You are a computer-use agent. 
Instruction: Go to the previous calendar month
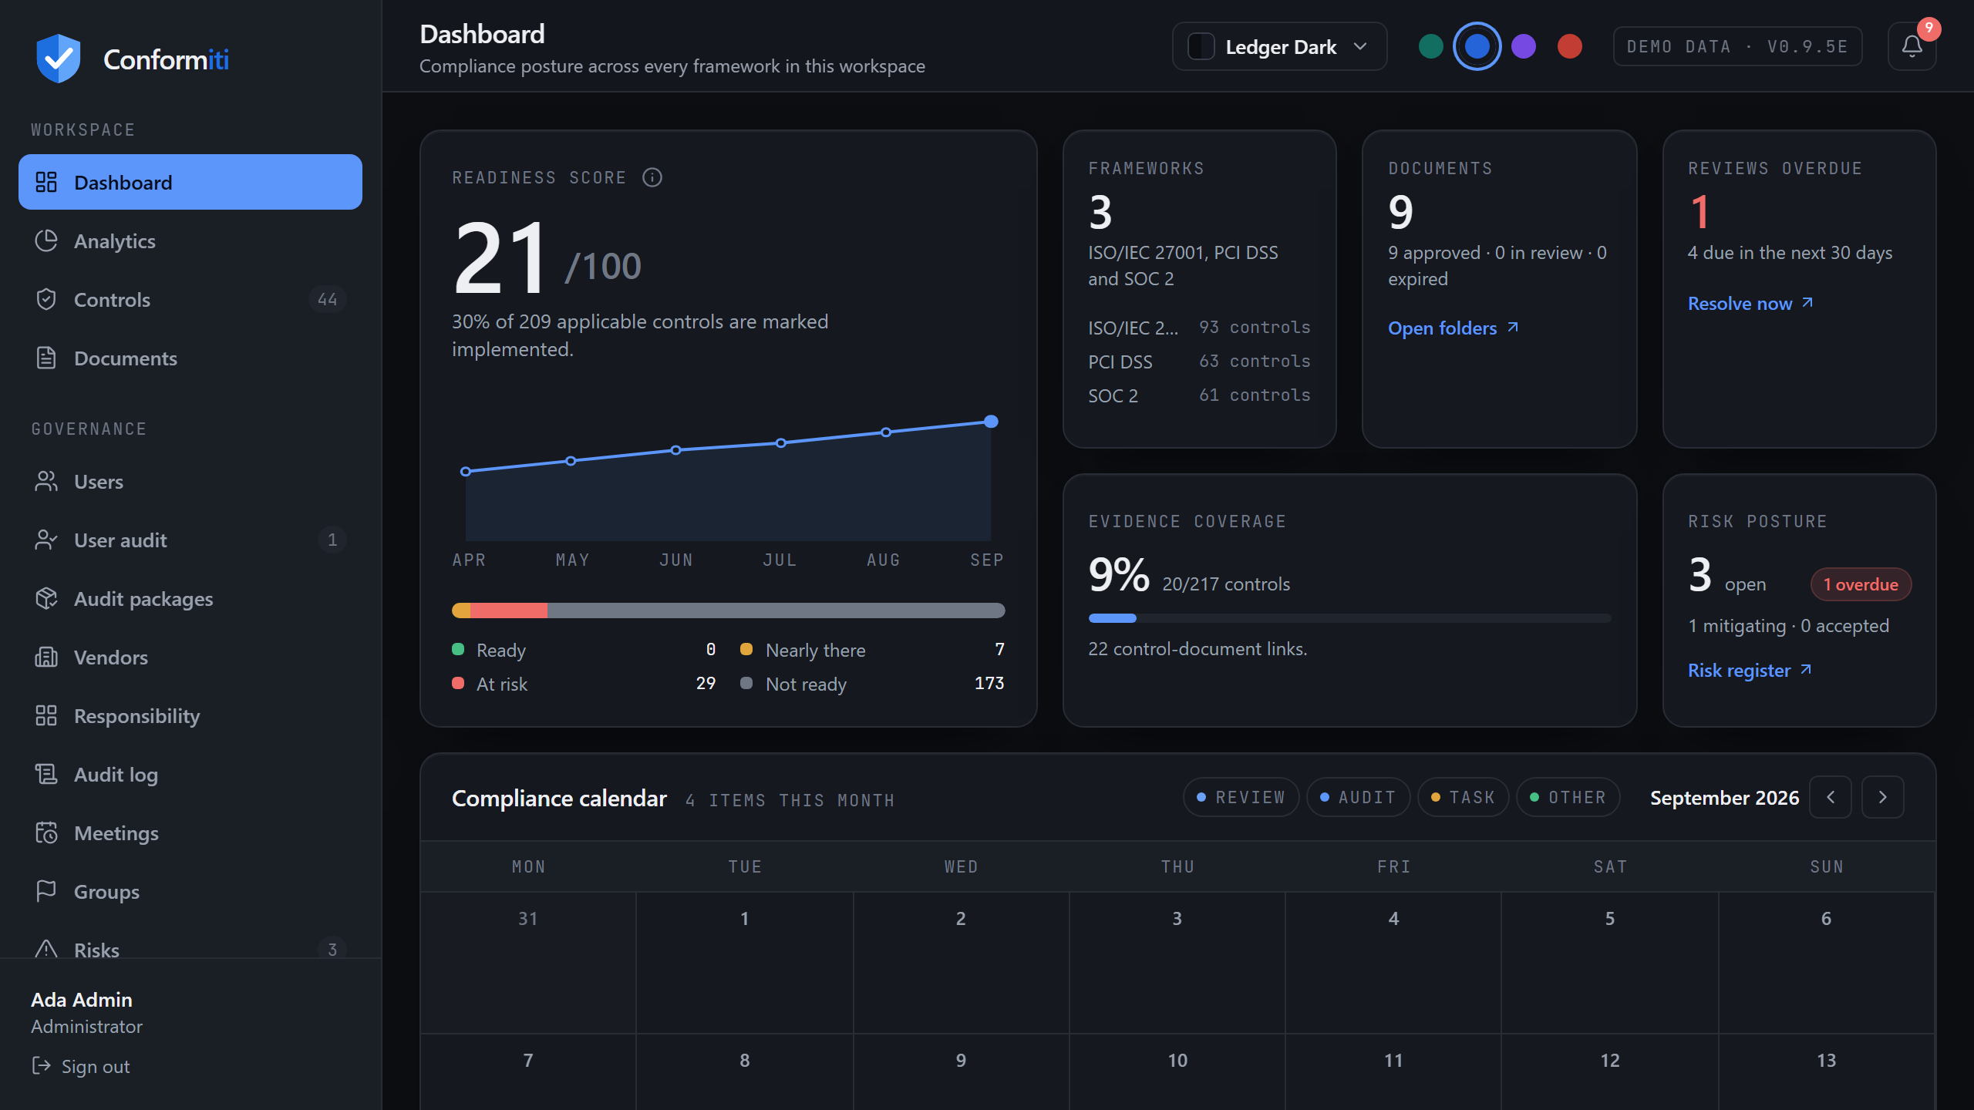point(1831,797)
